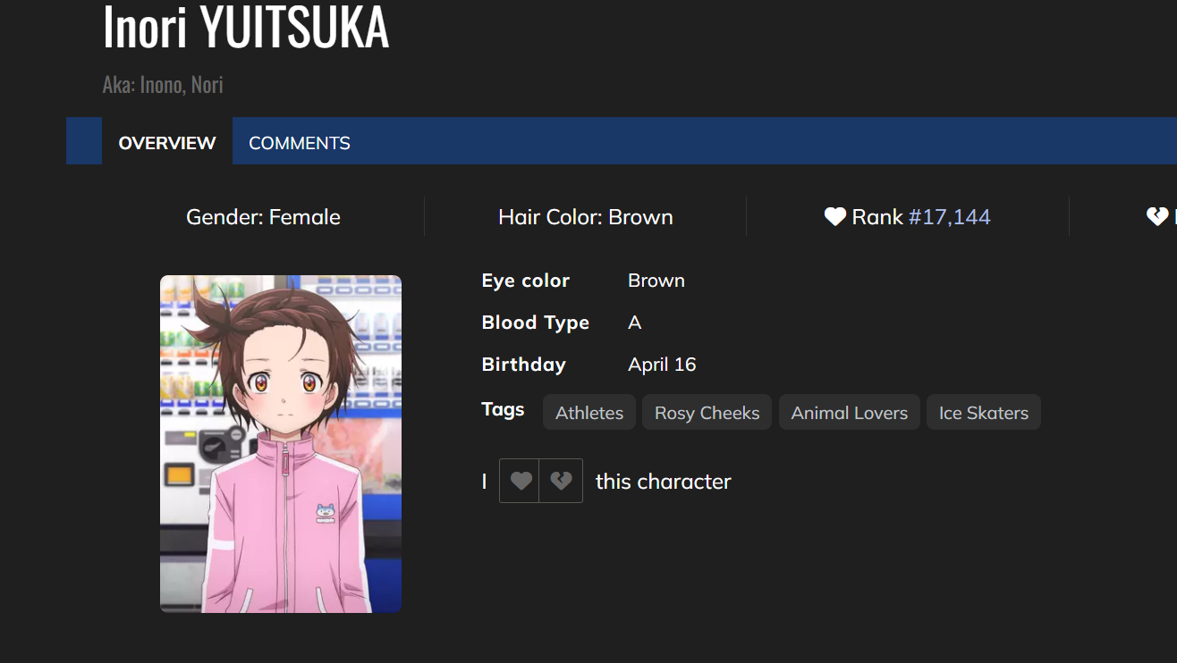Click the partially visible broken heart rank icon
This screenshot has height=663, width=1177.
coord(1156,217)
